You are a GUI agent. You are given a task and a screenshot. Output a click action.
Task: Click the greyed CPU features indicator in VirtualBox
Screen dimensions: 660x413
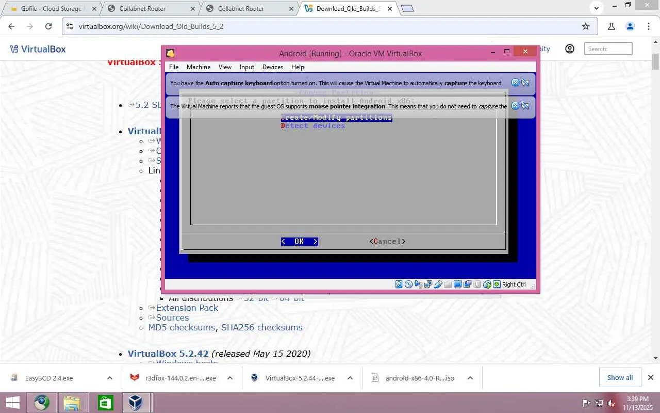coord(477,284)
